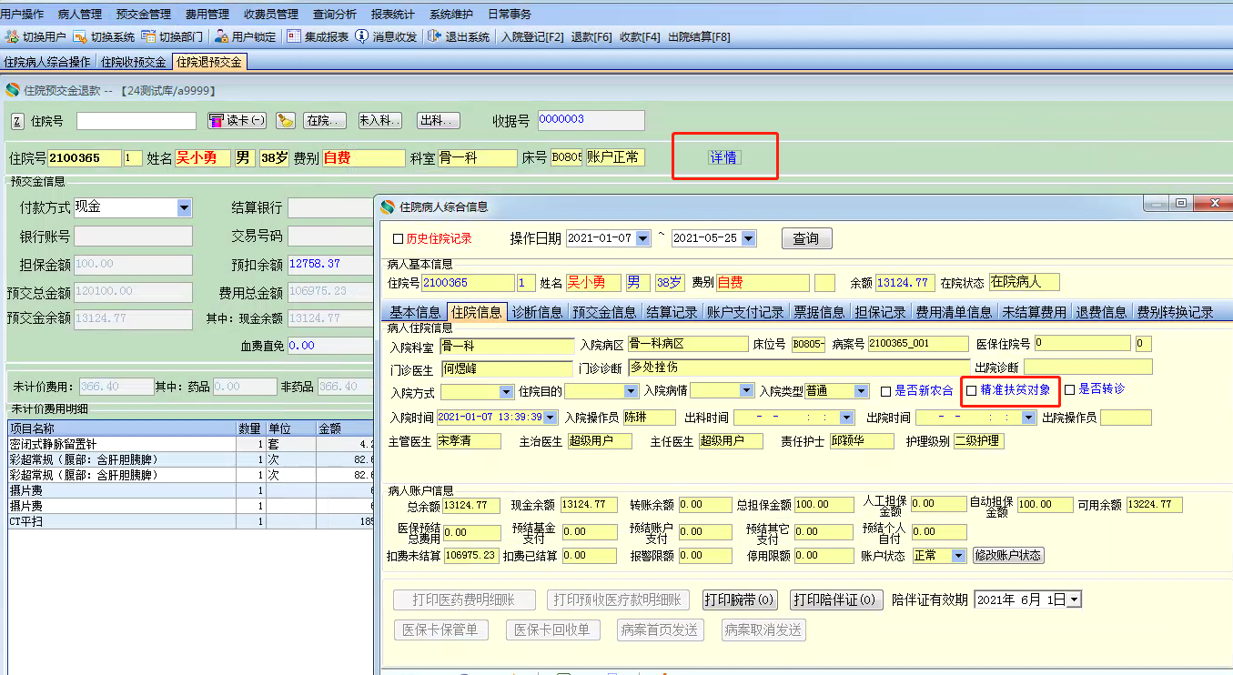This screenshot has width=1233, height=675.
Task: Switch to the 结算记录 tab
Action: click(x=672, y=312)
